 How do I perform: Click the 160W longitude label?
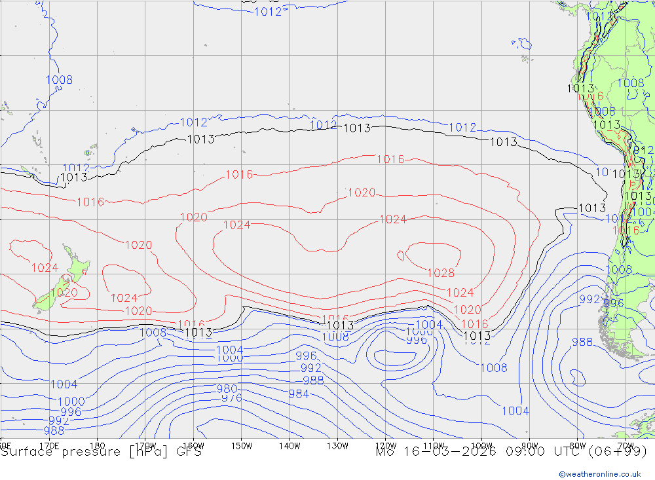(193, 446)
